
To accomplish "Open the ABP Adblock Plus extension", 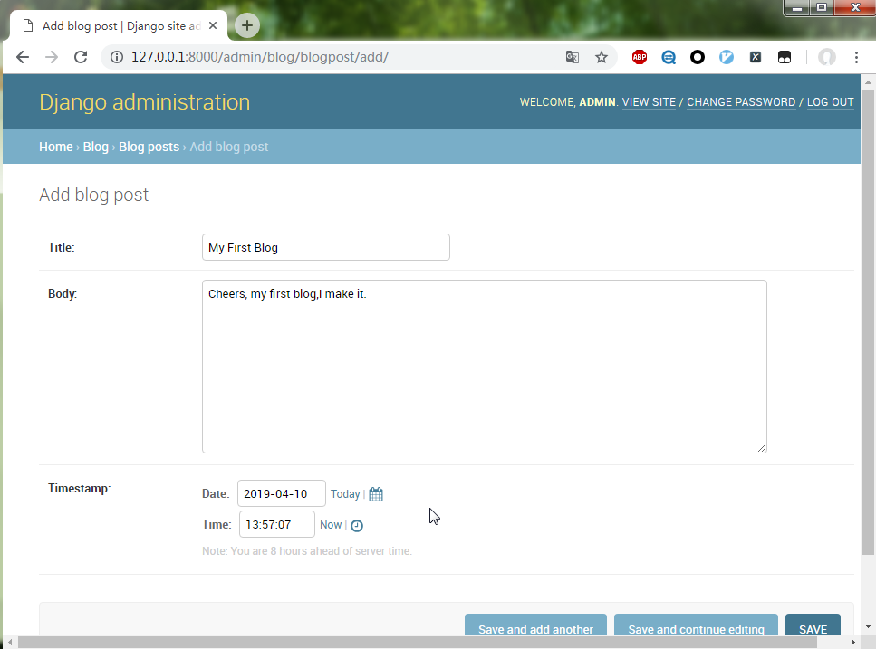I will coord(640,57).
